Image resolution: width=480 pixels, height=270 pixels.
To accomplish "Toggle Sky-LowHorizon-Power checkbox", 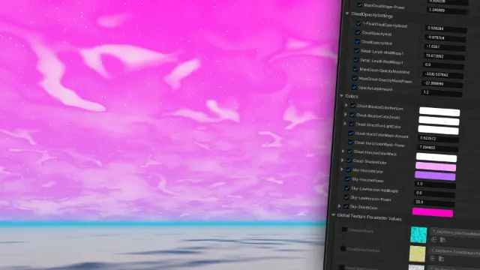I will pyautogui.click(x=346, y=197).
